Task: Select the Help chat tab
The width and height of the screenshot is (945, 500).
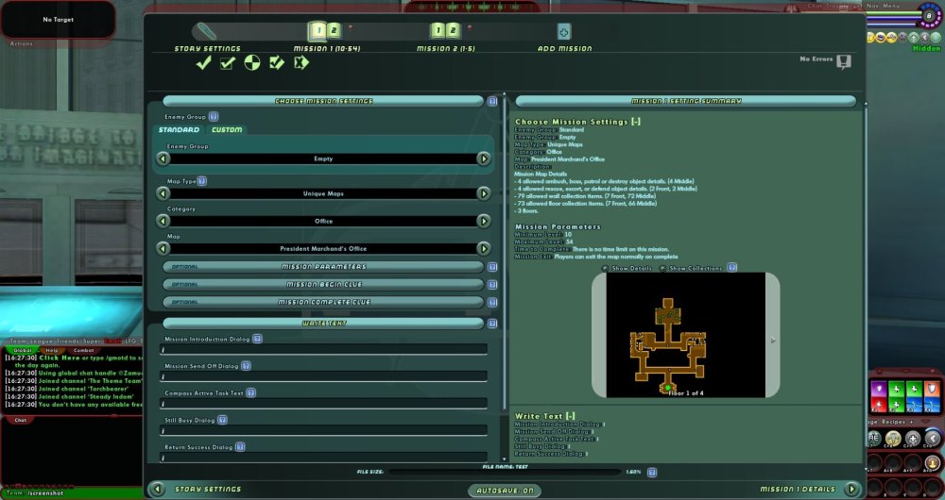Action: coord(52,350)
